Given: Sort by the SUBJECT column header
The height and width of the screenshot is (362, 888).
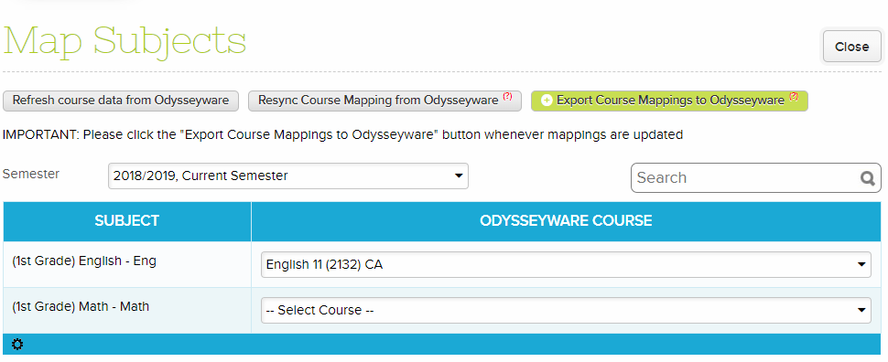Looking at the screenshot, I should point(127,220).
